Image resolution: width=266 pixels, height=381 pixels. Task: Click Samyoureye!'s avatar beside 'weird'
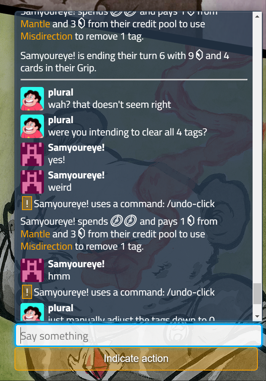[x=32, y=182]
